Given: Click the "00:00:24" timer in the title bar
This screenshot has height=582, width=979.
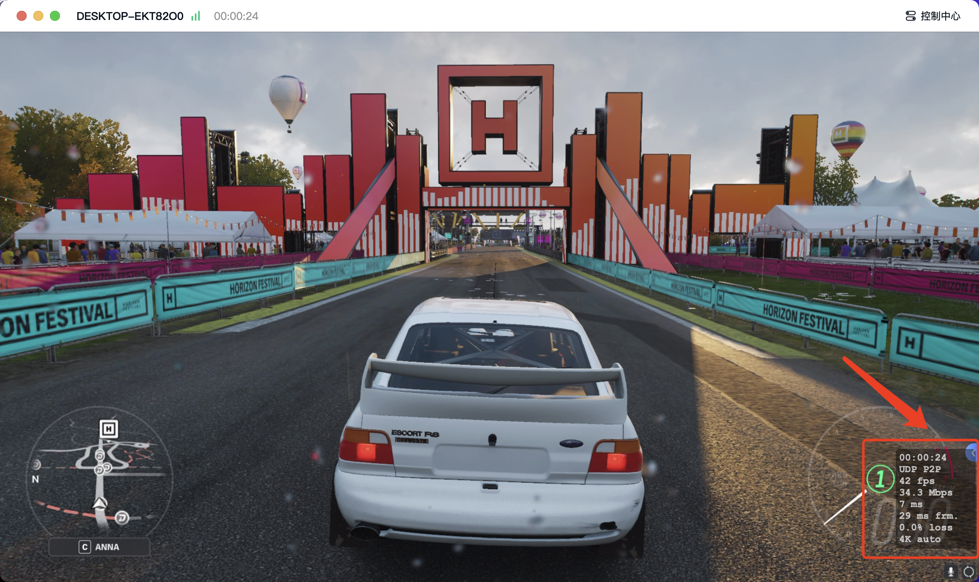Looking at the screenshot, I should point(236,16).
